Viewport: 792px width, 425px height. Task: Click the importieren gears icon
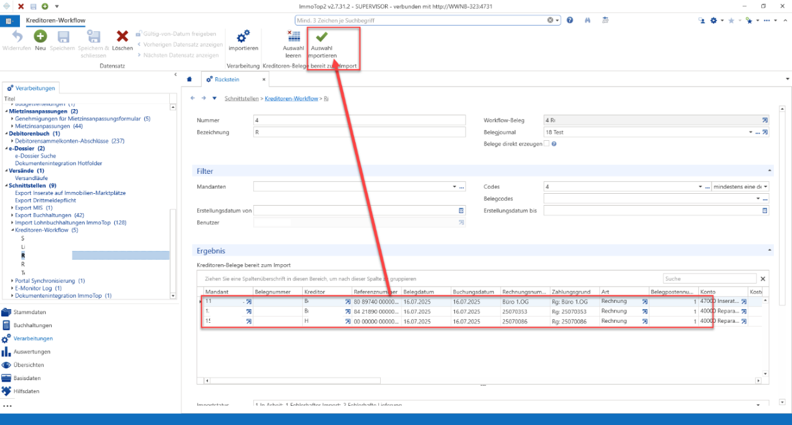point(243,36)
